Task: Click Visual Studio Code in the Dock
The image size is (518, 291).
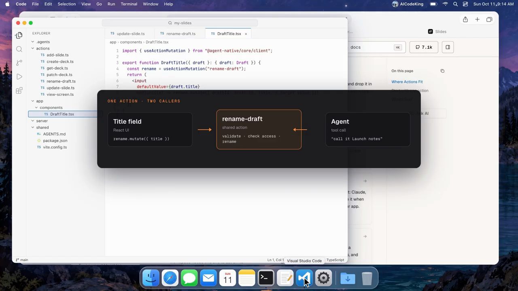Action: point(304,278)
